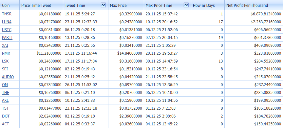Open the Tweet Time column filter dropdown
283x128 pixels.
pyautogui.click(x=103, y=5)
